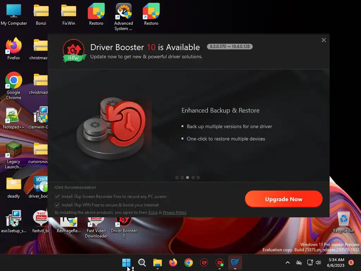
Task: Click the backup and restore illustration
Action: [x=112, y=128]
